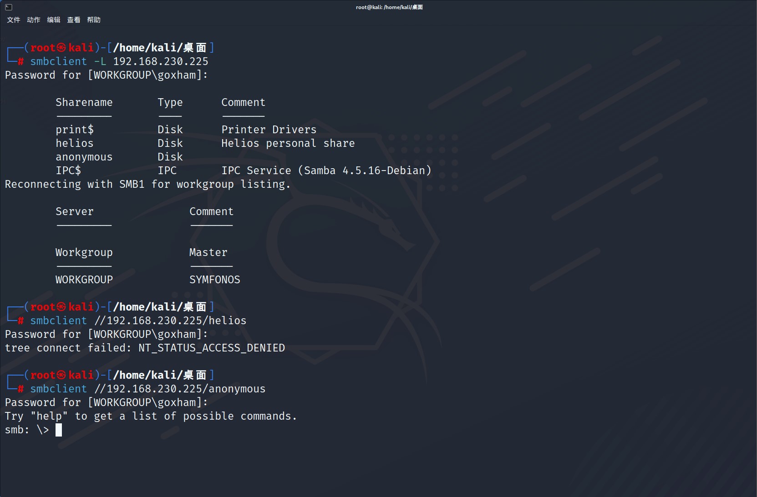Click the 'Helios personal share' comment

tap(288, 143)
